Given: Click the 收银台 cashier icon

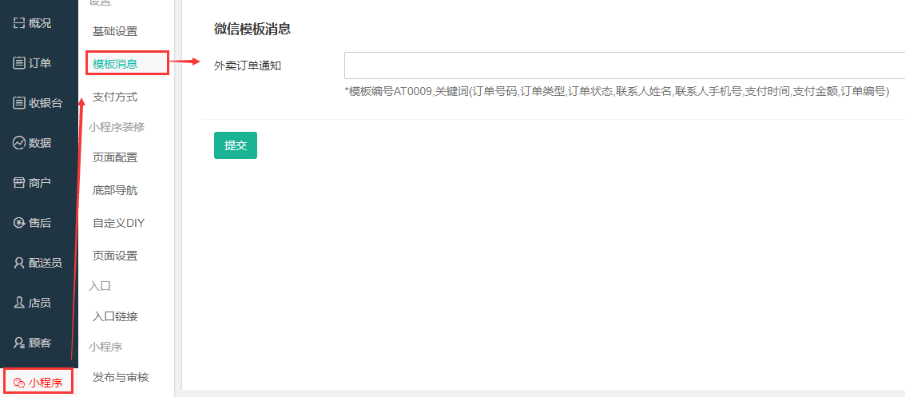Looking at the screenshot, I should pos(19,103).
